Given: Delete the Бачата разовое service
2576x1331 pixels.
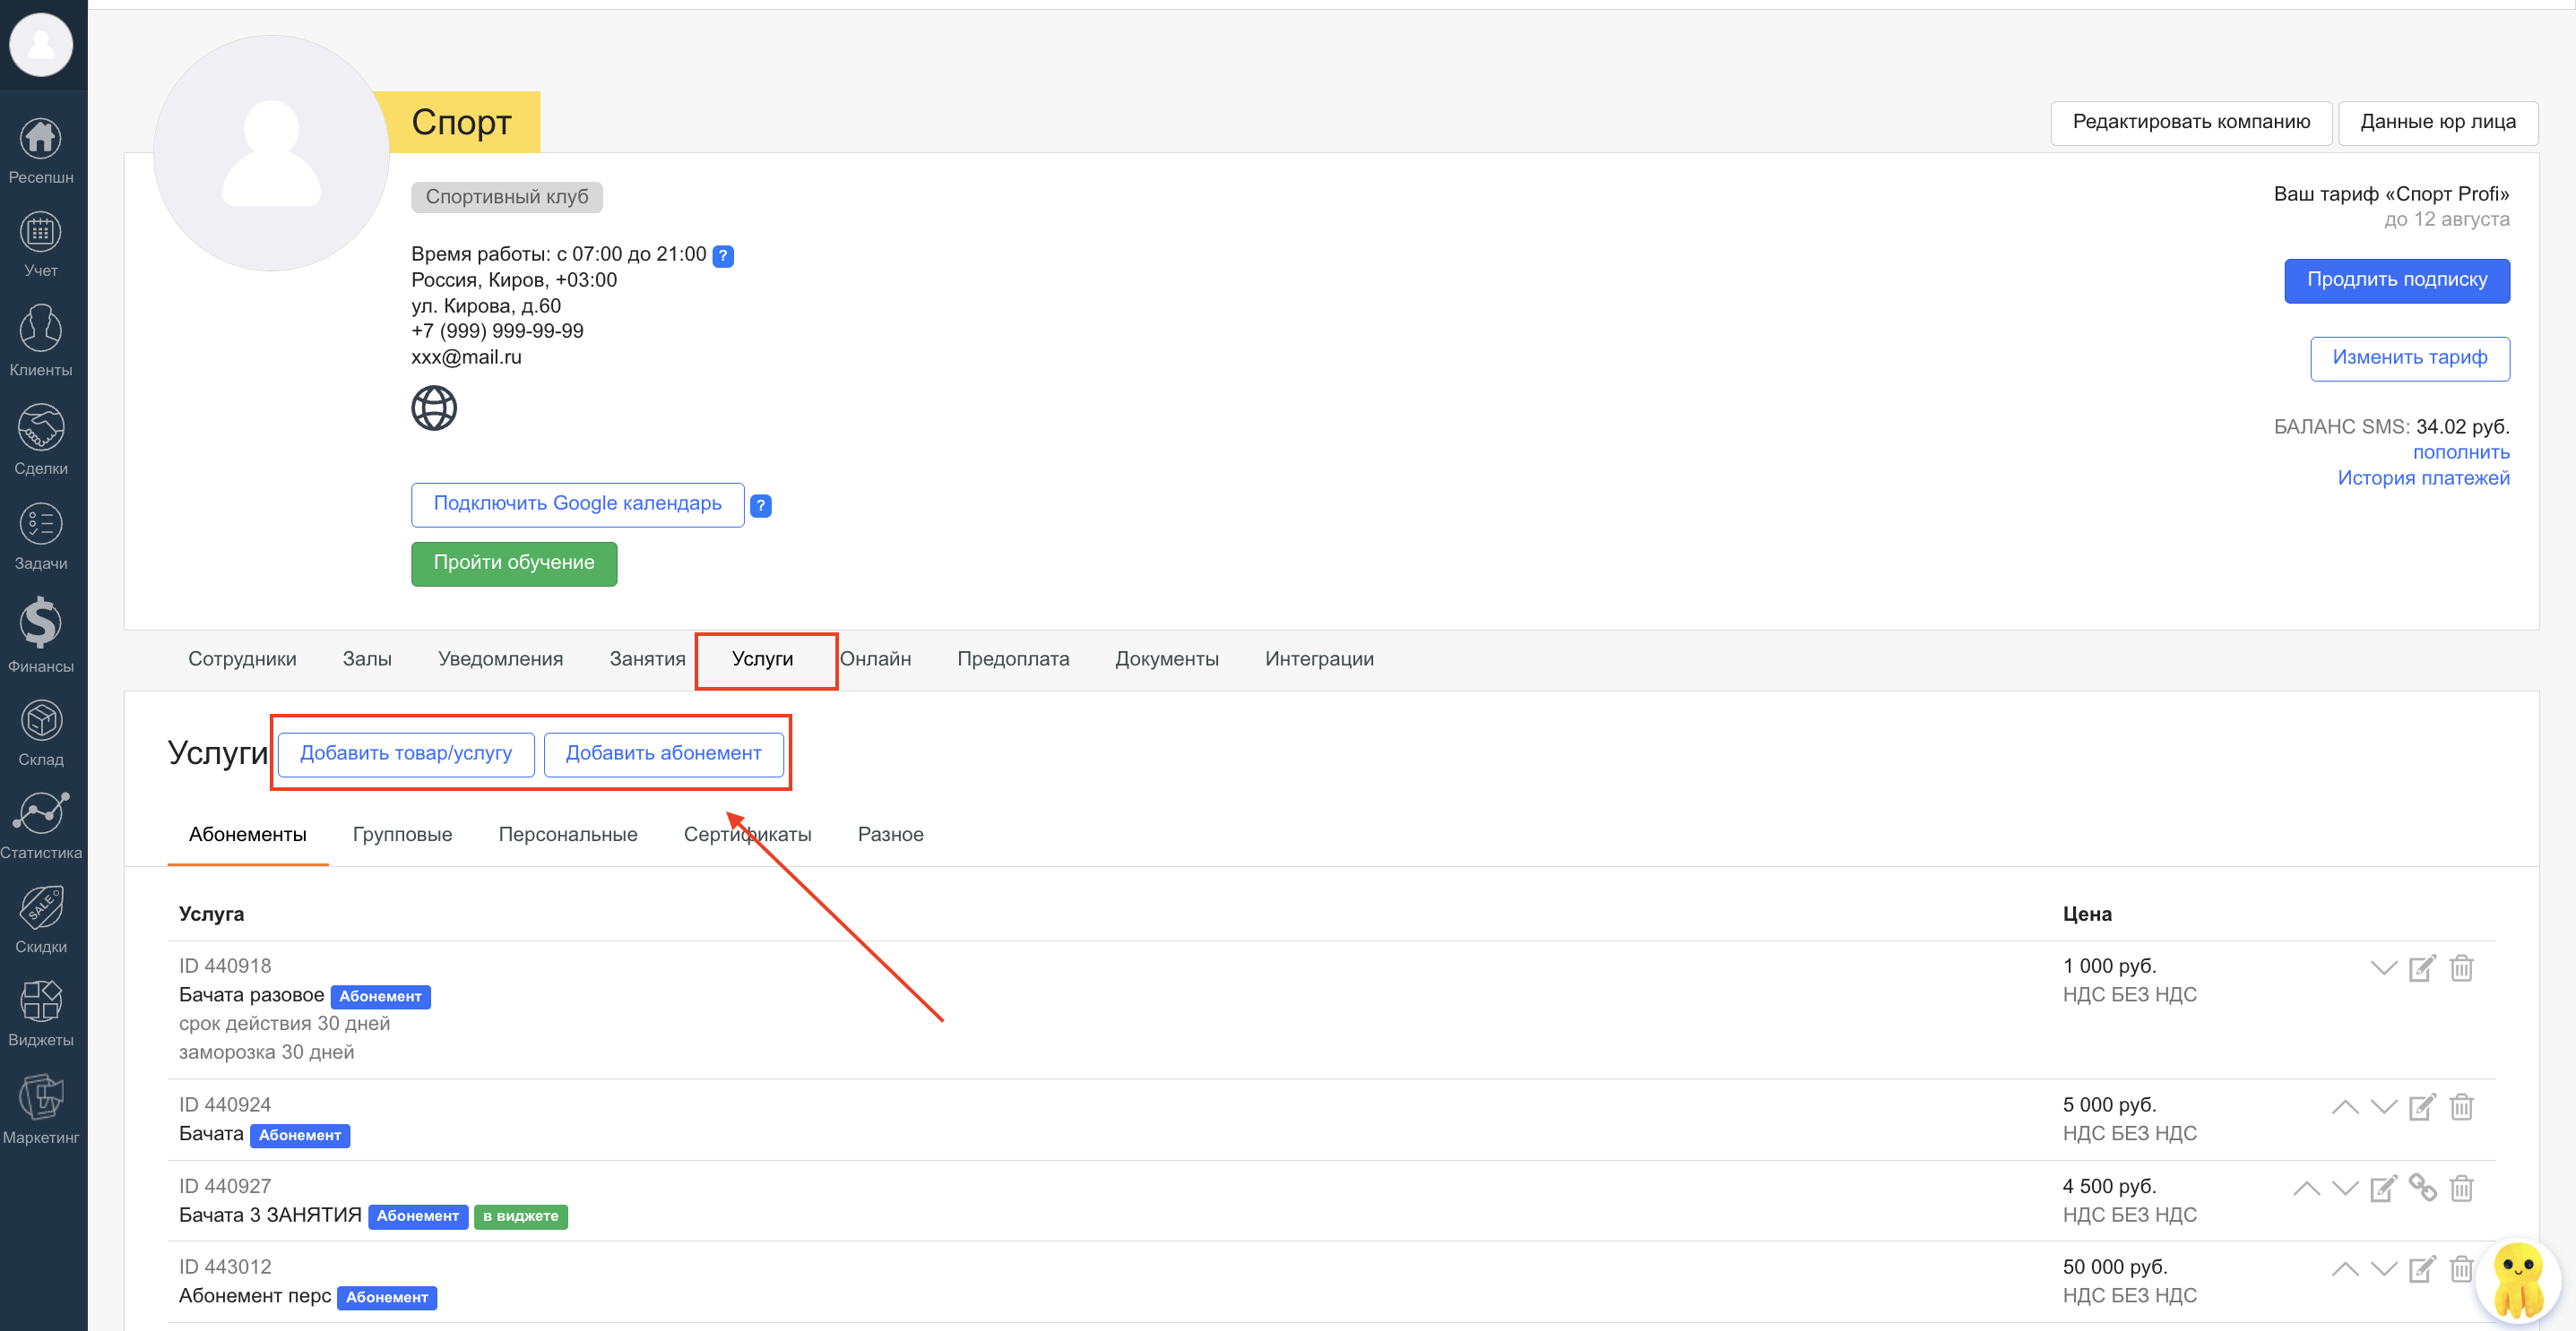Looking at the screenshot, I should pyautogui.click(x=2461, y=968).
